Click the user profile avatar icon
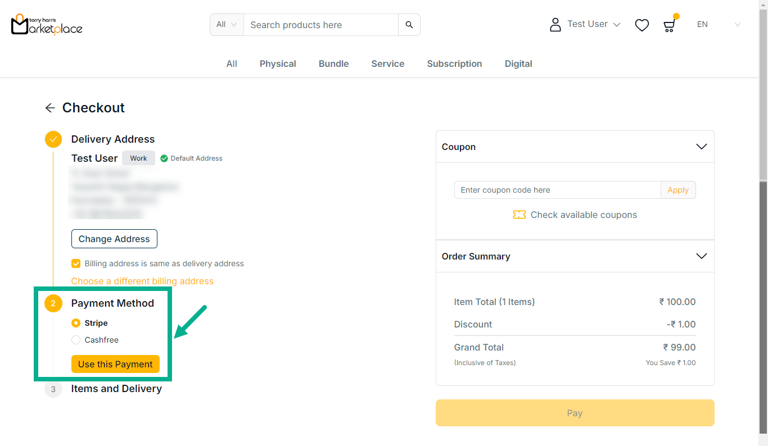The image size is (768, 446). coord(555,25)
